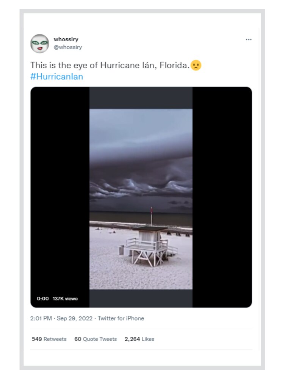
Task: Click the black bar right of the video
Action: tap(222, 189)
